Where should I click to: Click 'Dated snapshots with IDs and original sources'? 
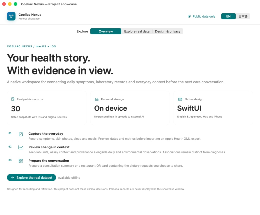(39, 117)
